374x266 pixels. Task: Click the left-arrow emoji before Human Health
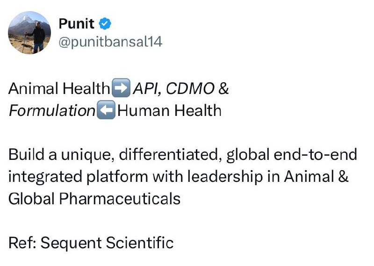(106, 111)
